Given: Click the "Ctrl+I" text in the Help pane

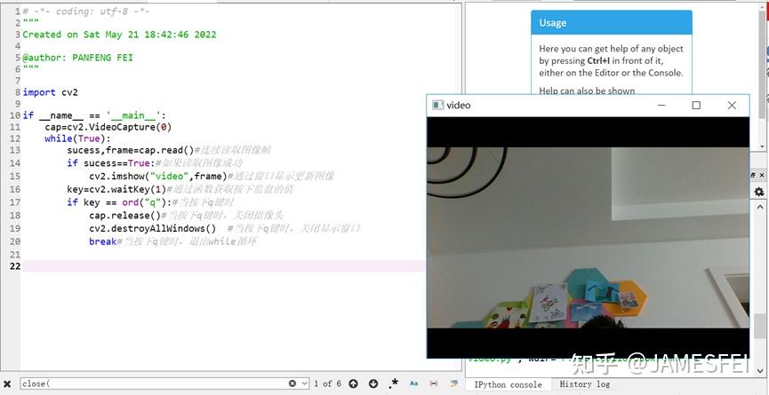Looking at the screenshot, I should 599,60.
